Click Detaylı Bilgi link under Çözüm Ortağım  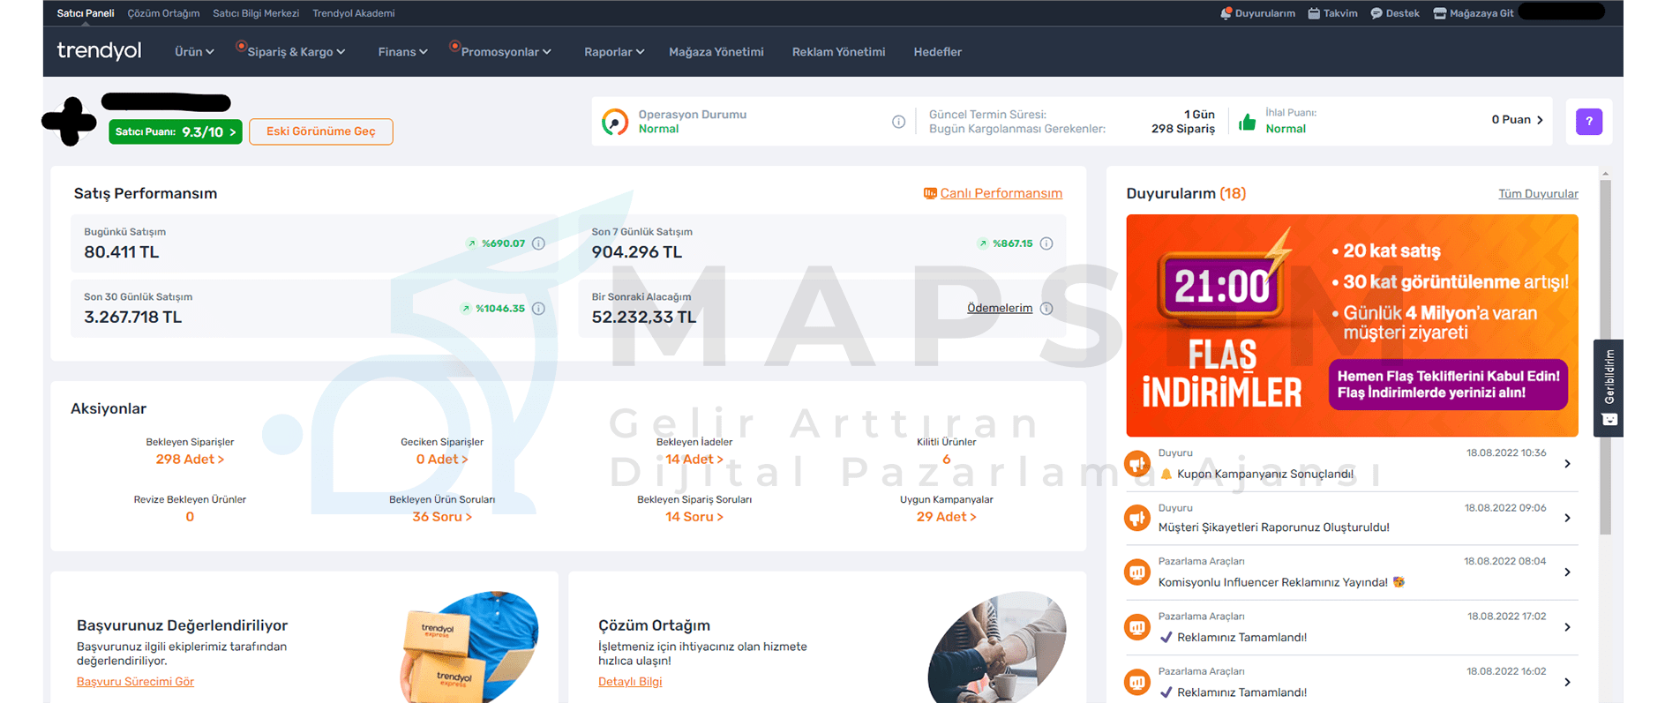630,682
